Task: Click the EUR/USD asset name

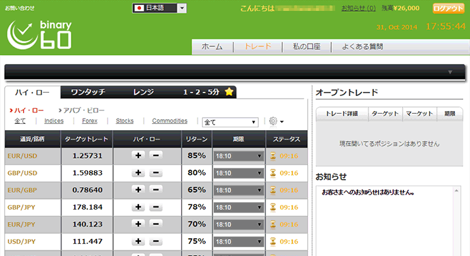Action: [x=22, y=156]
